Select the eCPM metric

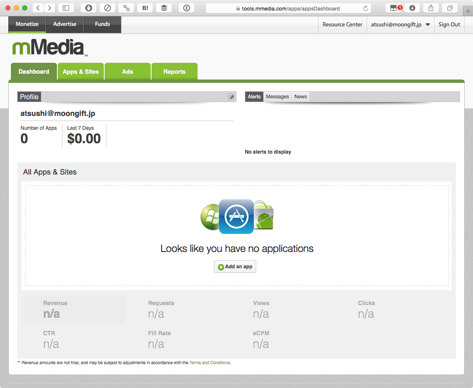pyautogui.click(x=261, y=340)
